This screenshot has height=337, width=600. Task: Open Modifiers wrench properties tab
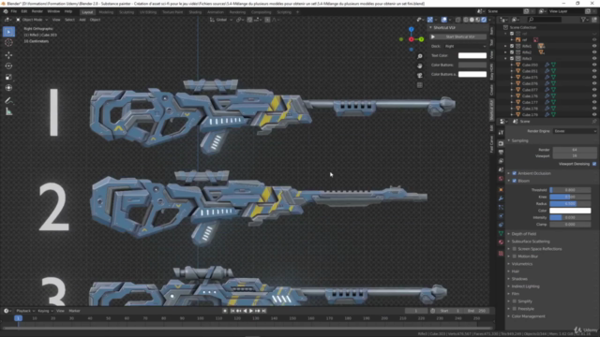click(501, 198)
